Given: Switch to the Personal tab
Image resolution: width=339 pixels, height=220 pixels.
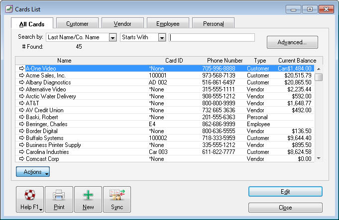Looking at the screenshot, I should pyautogui.click(x=214, y=23).
